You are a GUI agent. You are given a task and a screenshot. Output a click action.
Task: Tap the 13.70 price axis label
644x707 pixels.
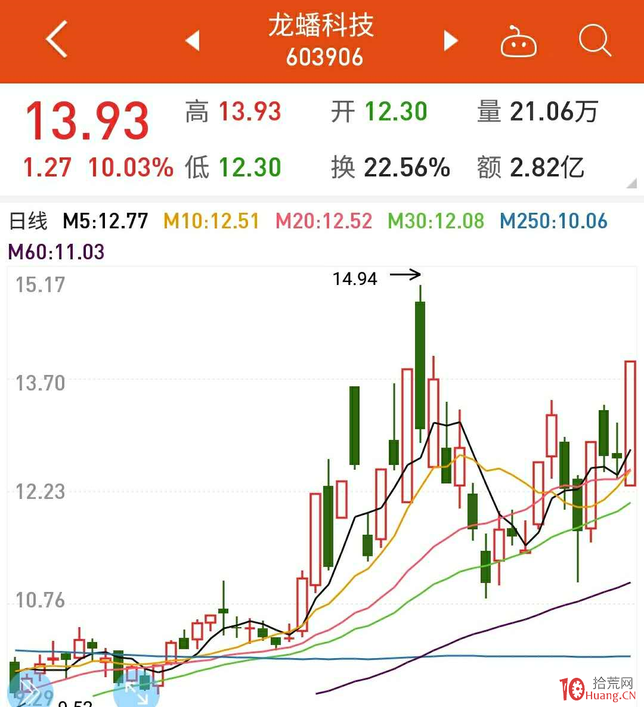point(40,383)
